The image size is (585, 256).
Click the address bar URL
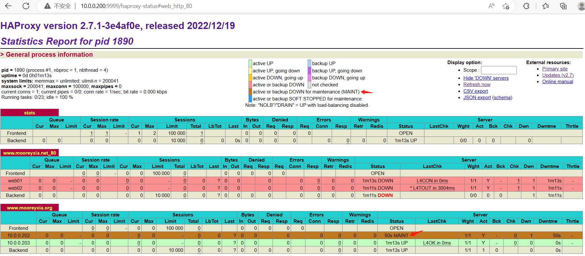tap(136, 6)
